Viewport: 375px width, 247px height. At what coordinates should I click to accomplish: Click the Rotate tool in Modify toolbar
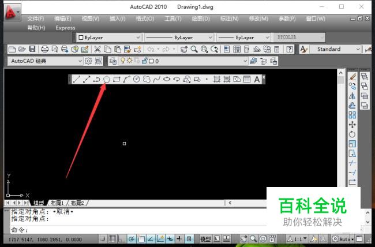(352, 134)
